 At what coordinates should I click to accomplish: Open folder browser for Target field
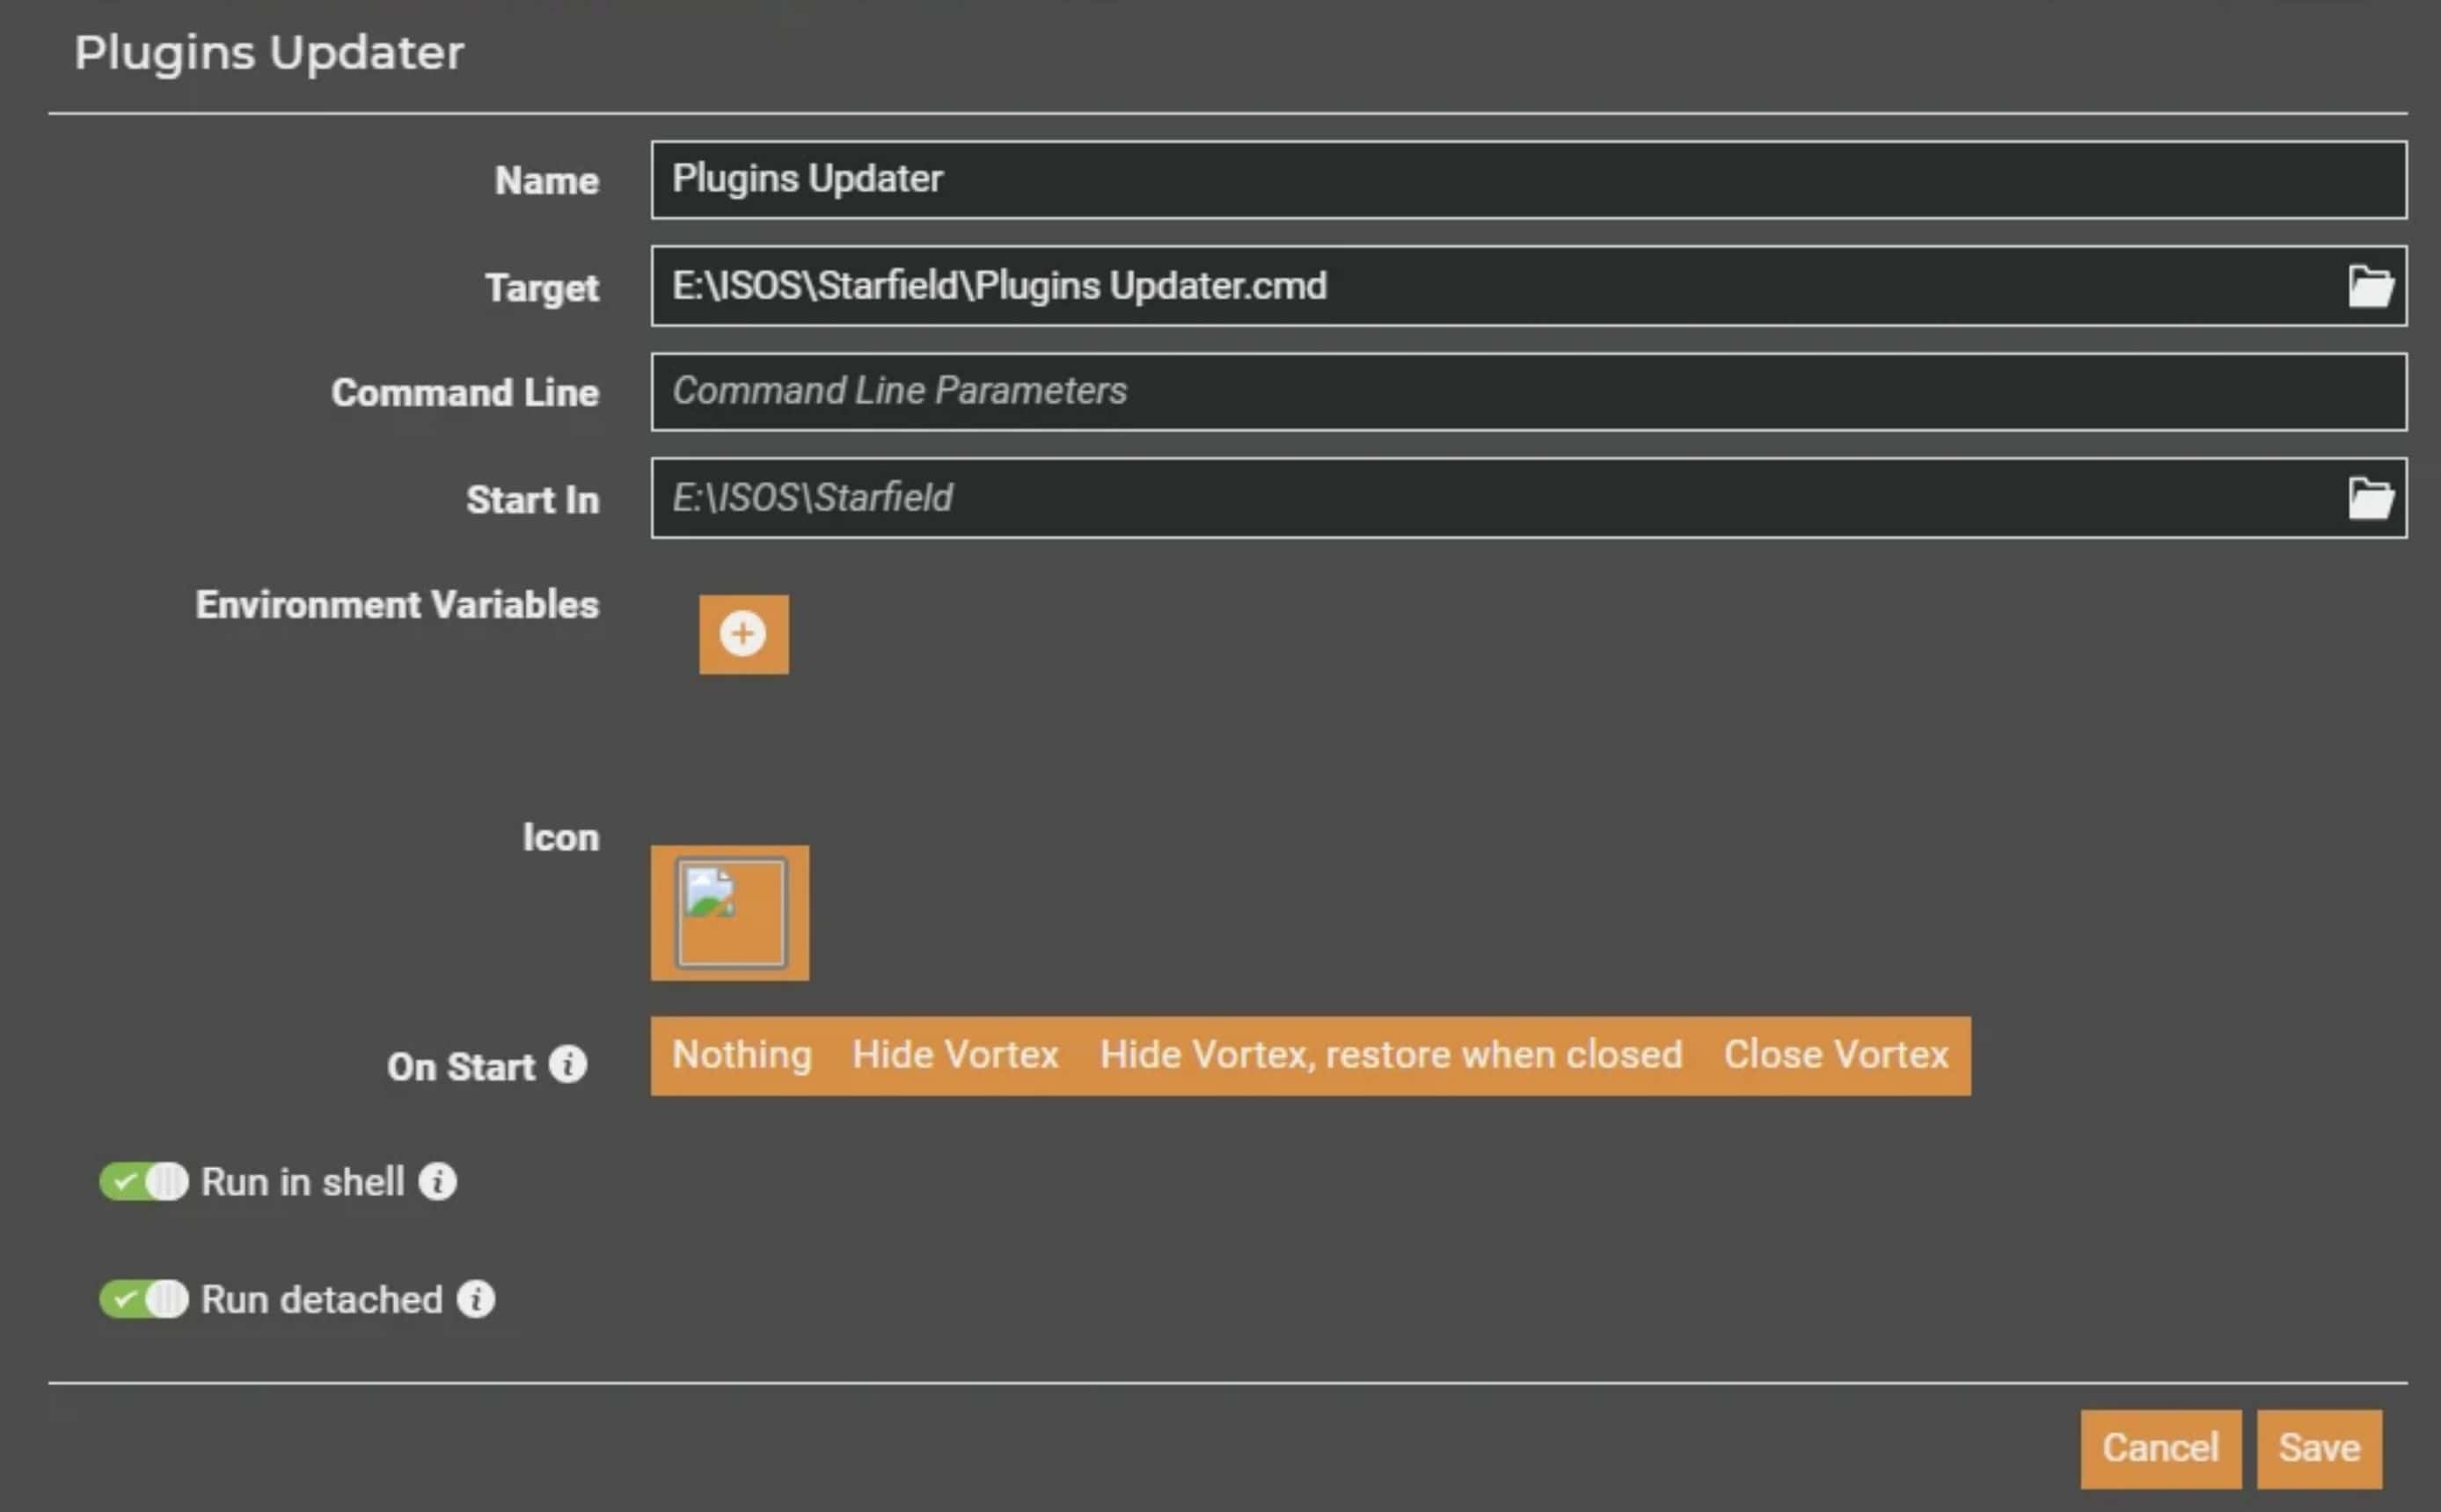2370,287
